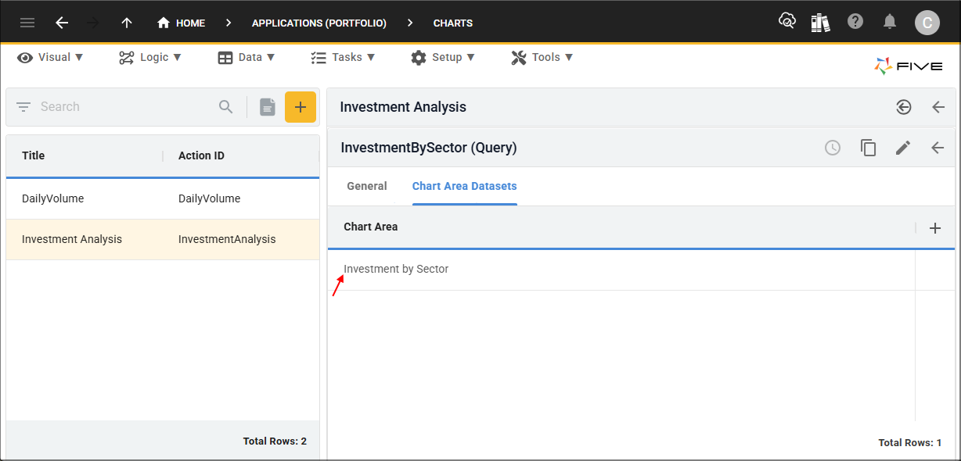Click the magnifier search icon
The width and height of the screenshot is (961, 461).
[226, 107]
